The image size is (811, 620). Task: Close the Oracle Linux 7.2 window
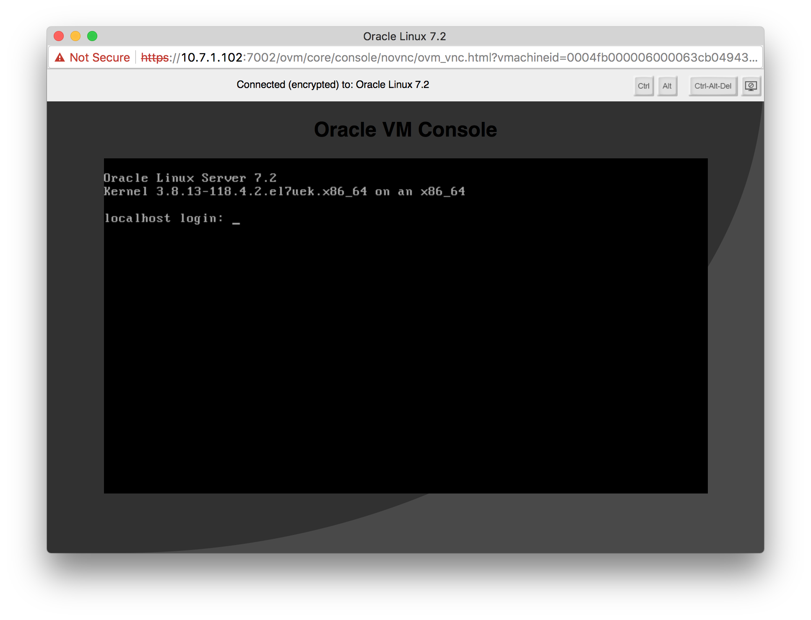pos(59,36)
